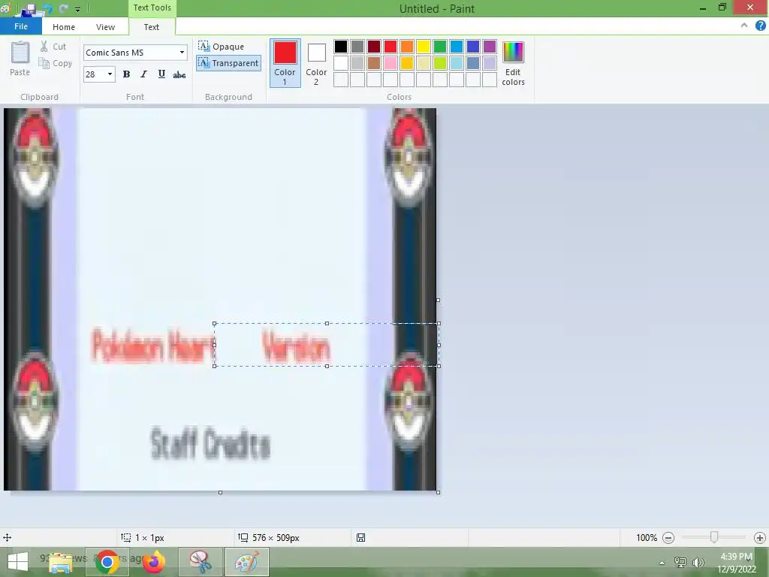
Task: Pick the rose pink swatch
Action: pos(391,63)
